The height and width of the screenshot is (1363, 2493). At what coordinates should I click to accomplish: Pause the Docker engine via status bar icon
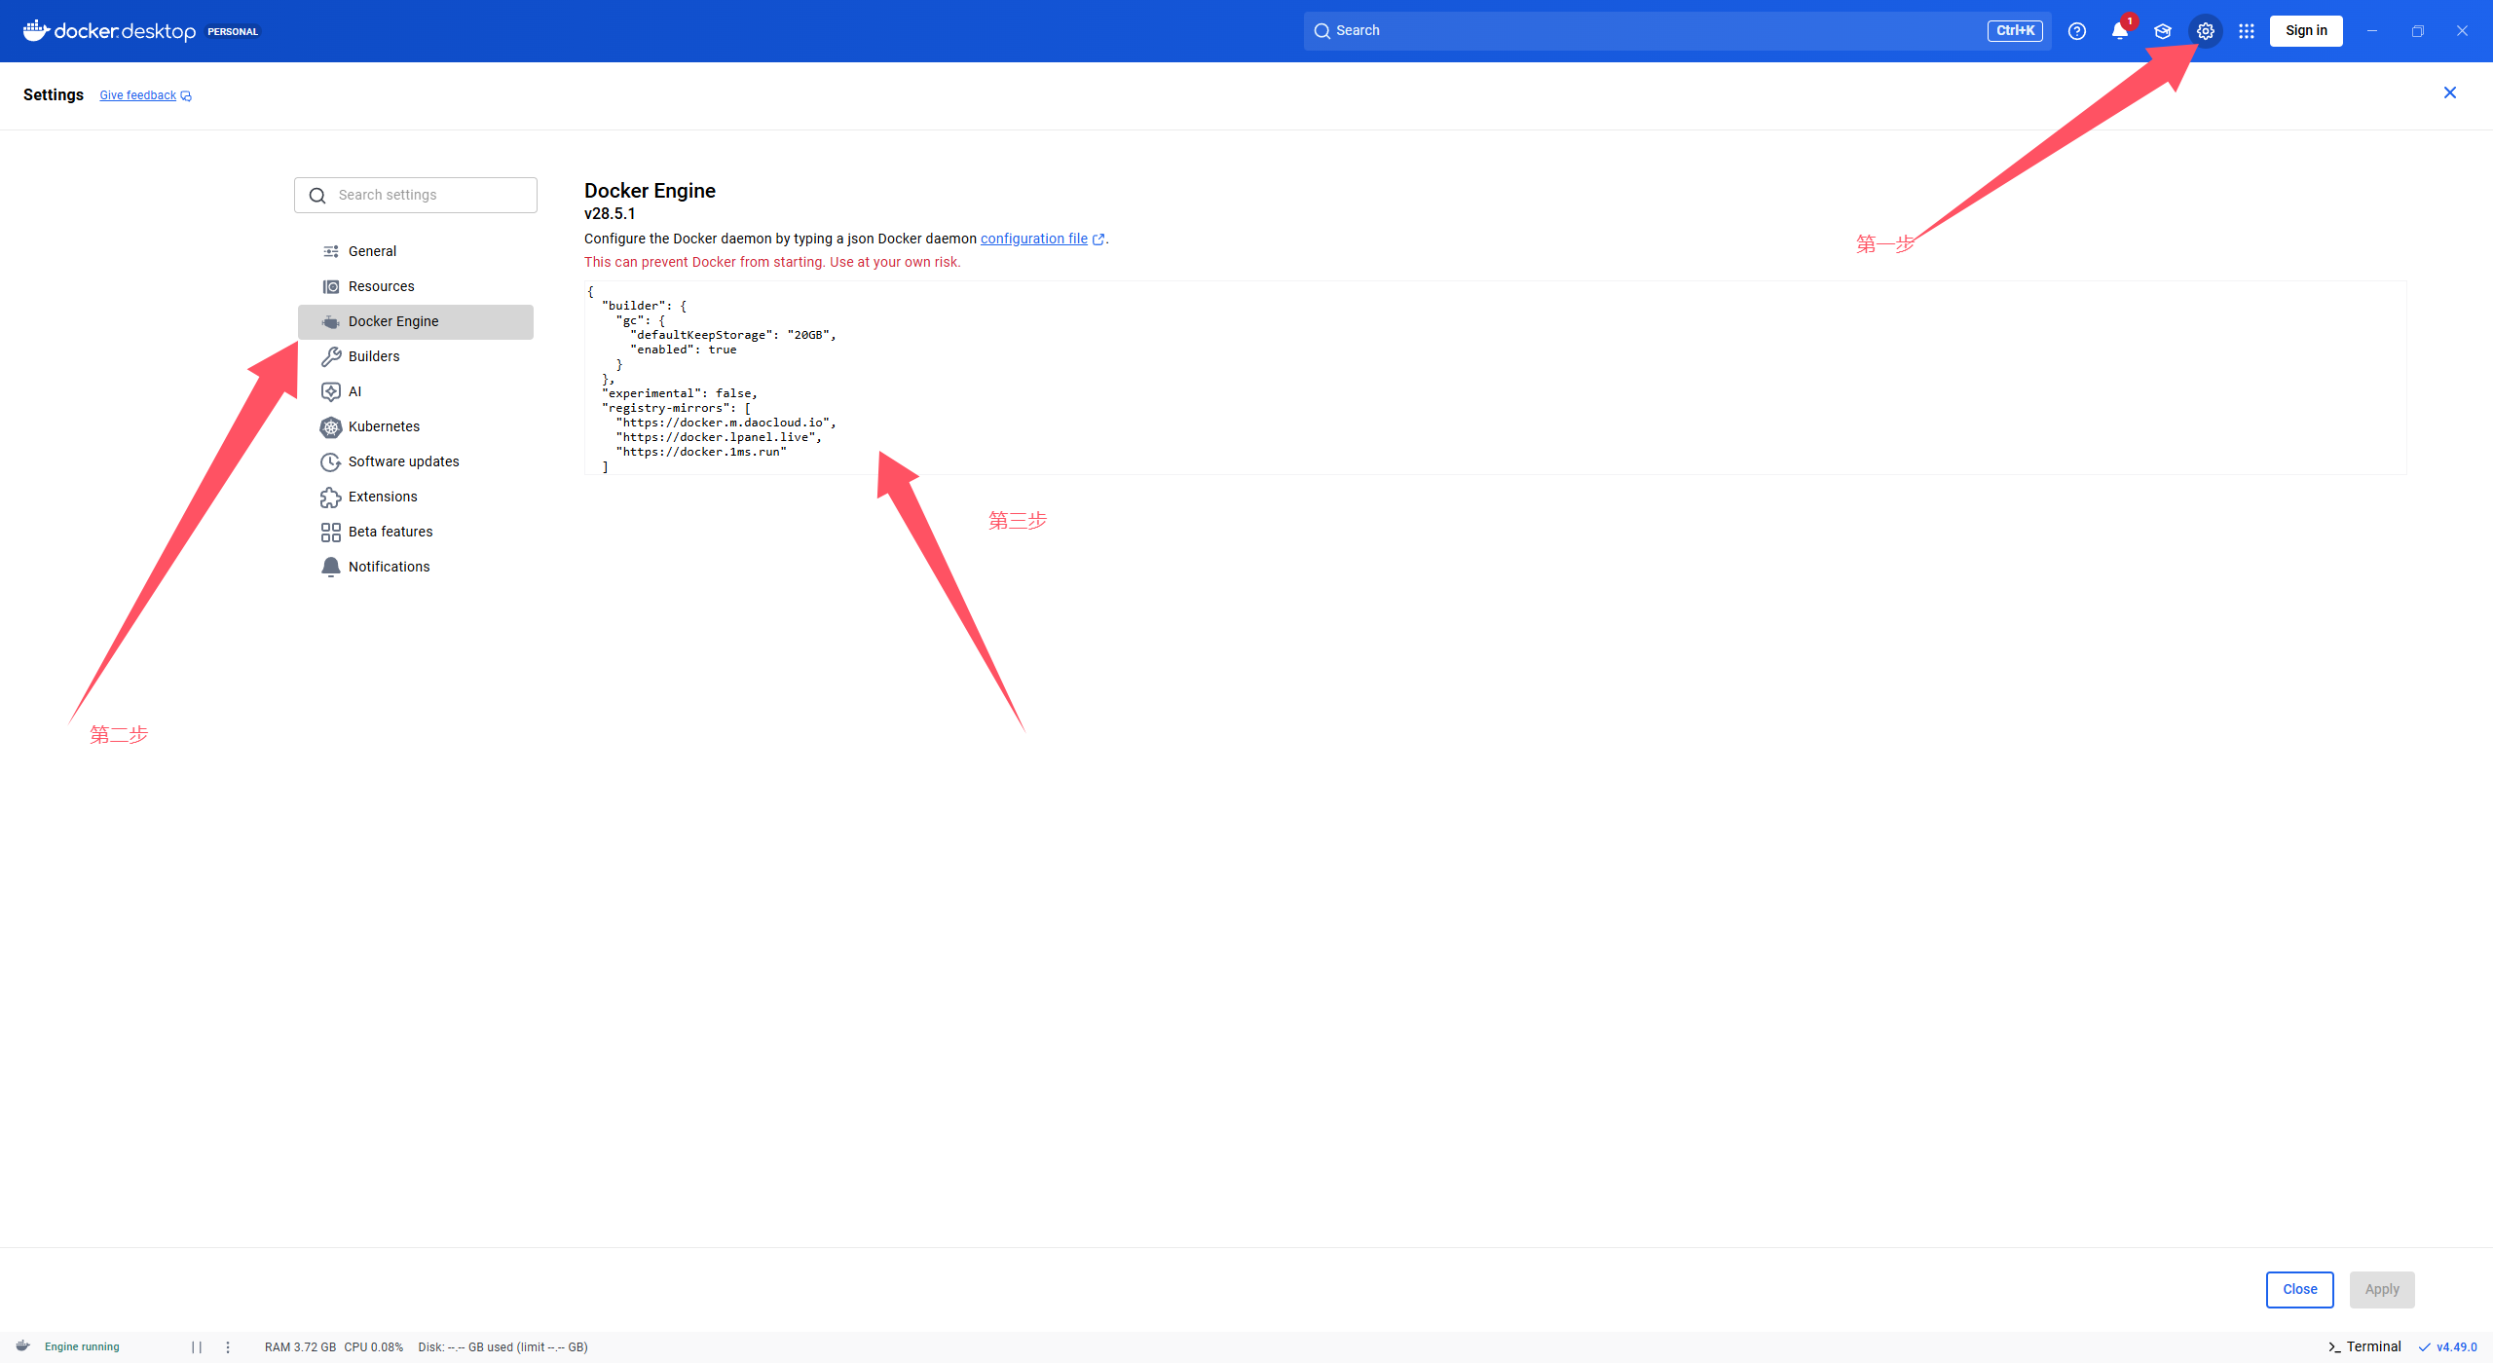[x=198, y=1346]
